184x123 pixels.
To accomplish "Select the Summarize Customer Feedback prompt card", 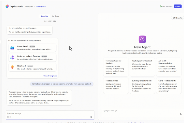I will (116, 67).
